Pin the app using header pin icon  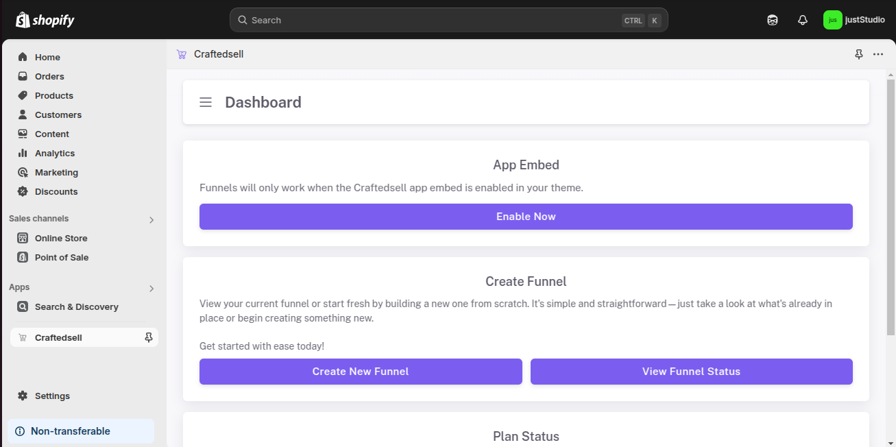point(859,54)
